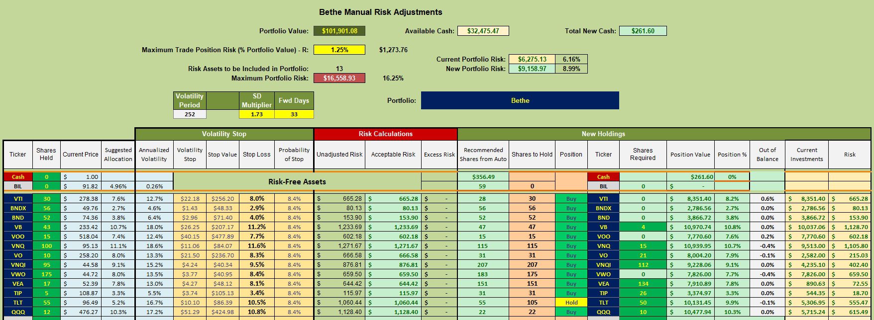Image resolution: width=874 pixels, height=320 pixels.
Task: Select the red Risk Calculations header
Action: [386, 134]
